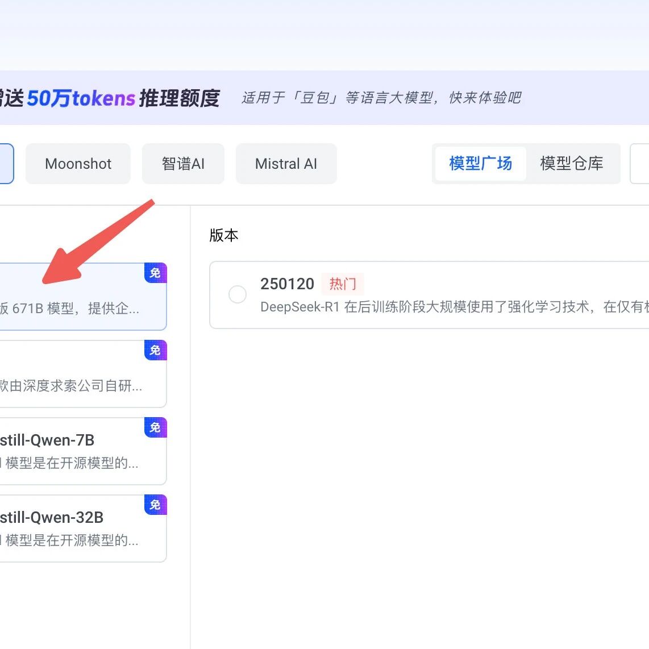Select the still-Qwen-32B model title
This screenshot has height=649, width=649.
52,517
